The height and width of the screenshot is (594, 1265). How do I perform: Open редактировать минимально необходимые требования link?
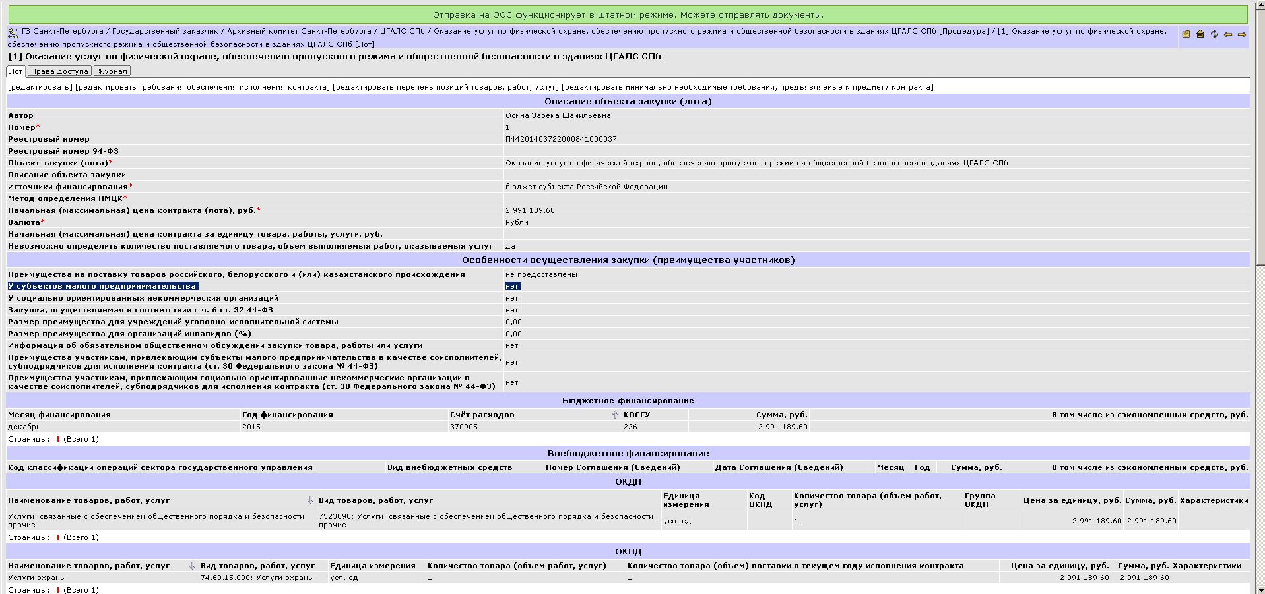pos(748,87)
